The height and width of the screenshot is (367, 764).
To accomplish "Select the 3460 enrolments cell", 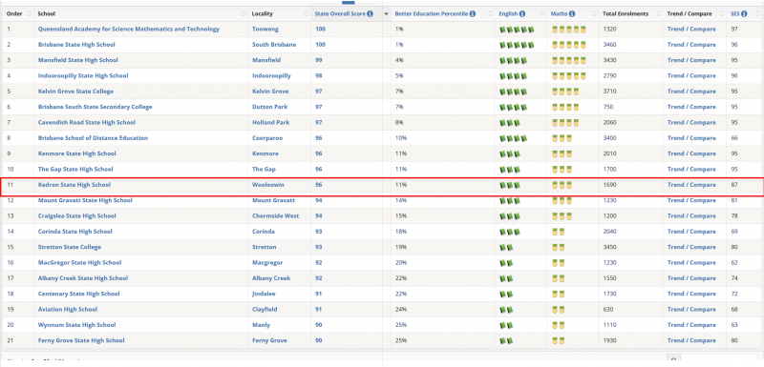I will pos(609,45).
